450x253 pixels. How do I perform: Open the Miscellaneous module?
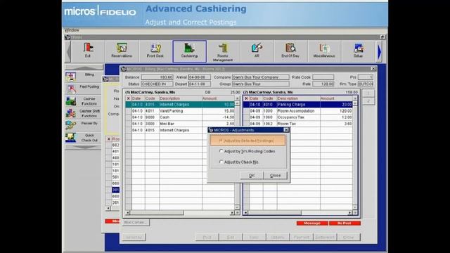click(324, 51)
